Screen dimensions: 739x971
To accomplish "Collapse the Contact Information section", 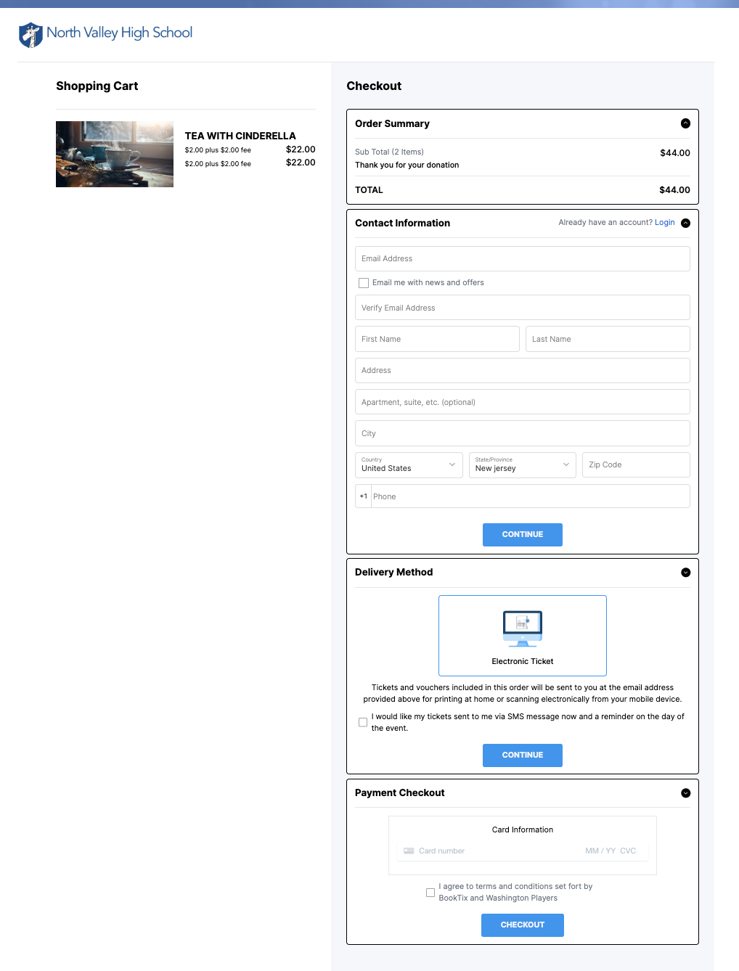I will pyautogui.click(x=685, y=223).
